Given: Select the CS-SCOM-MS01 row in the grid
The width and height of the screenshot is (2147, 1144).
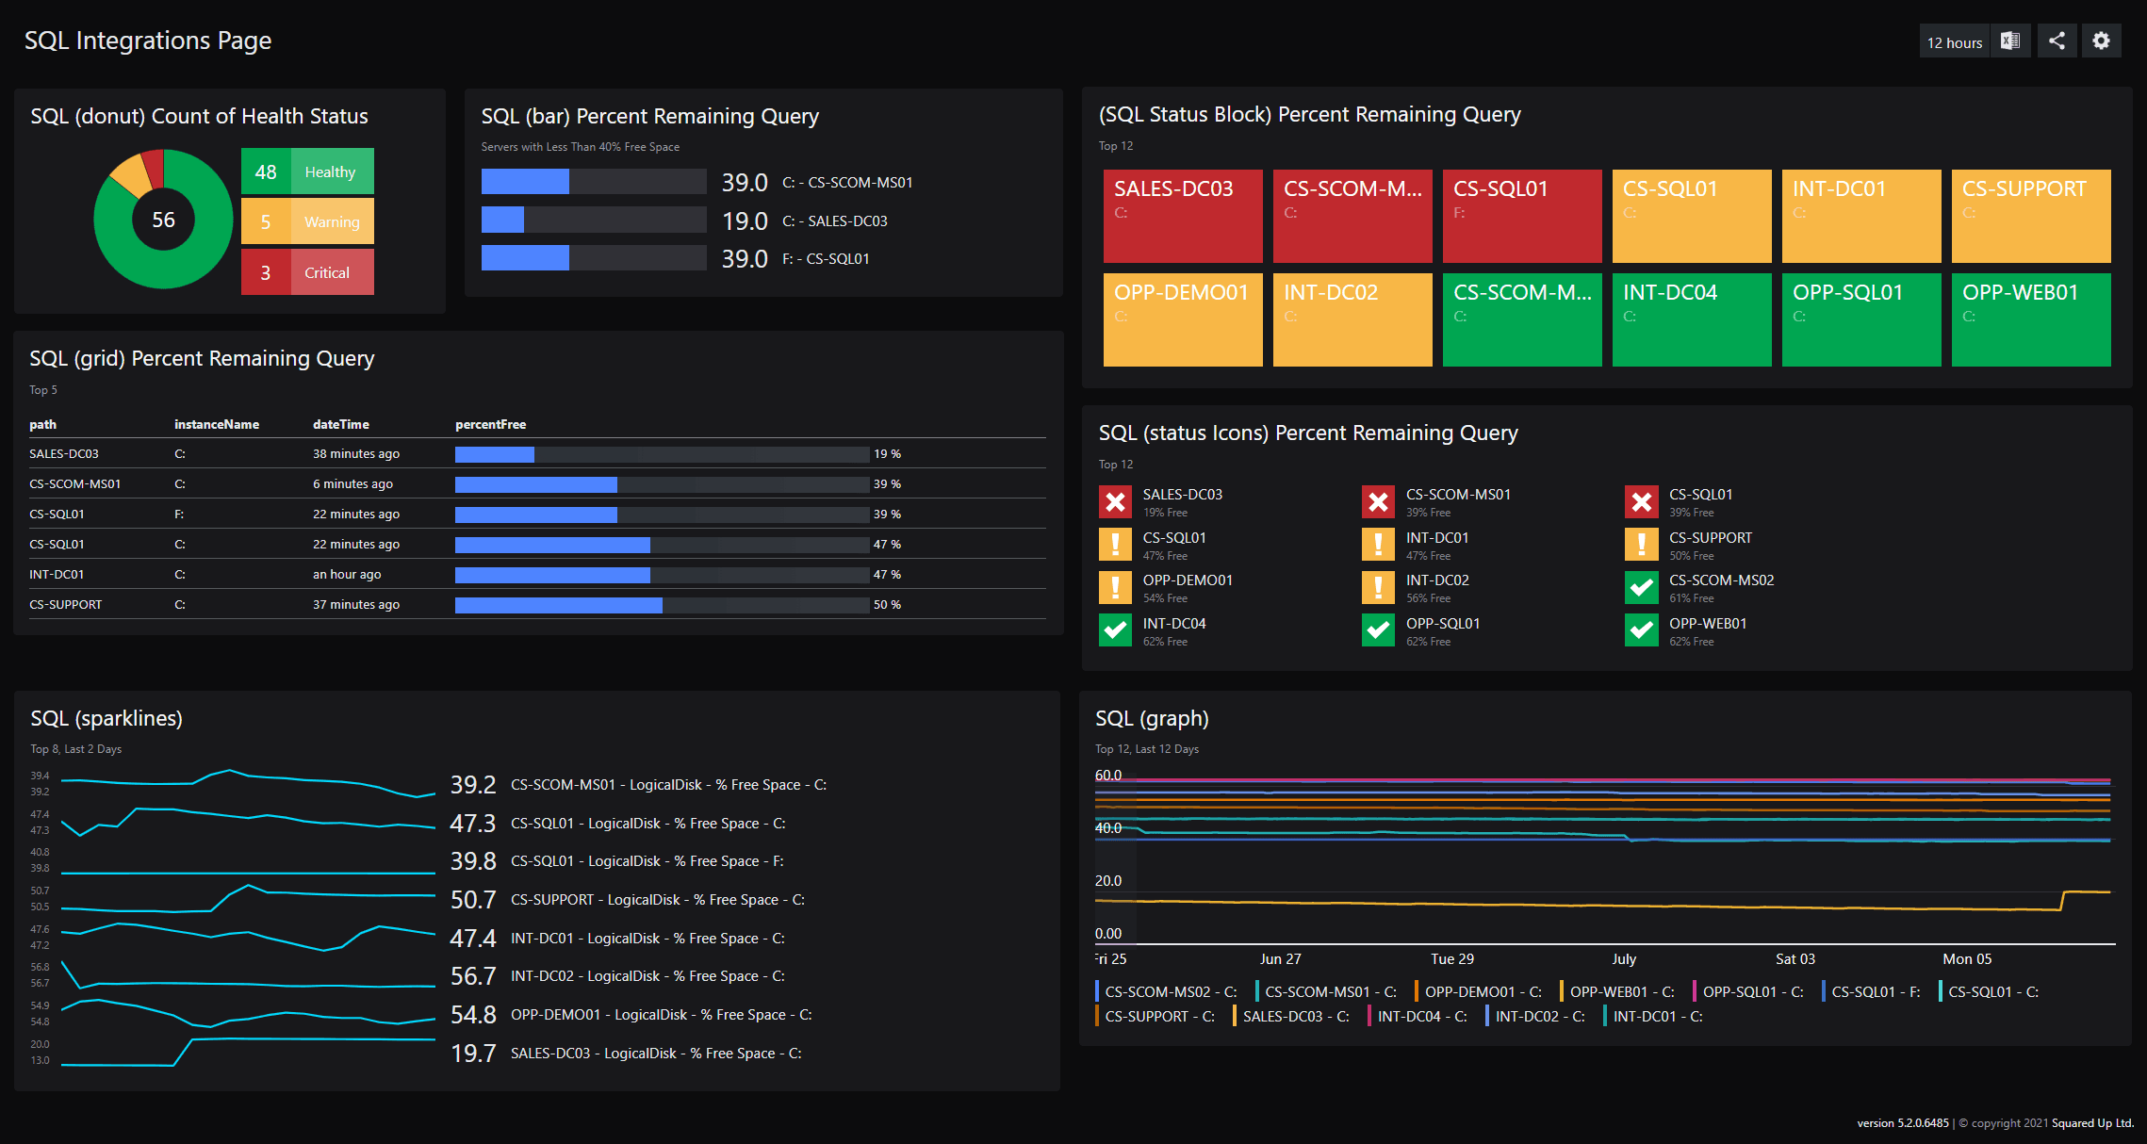Looking at the screenshot, I should [x=75, y=483].
